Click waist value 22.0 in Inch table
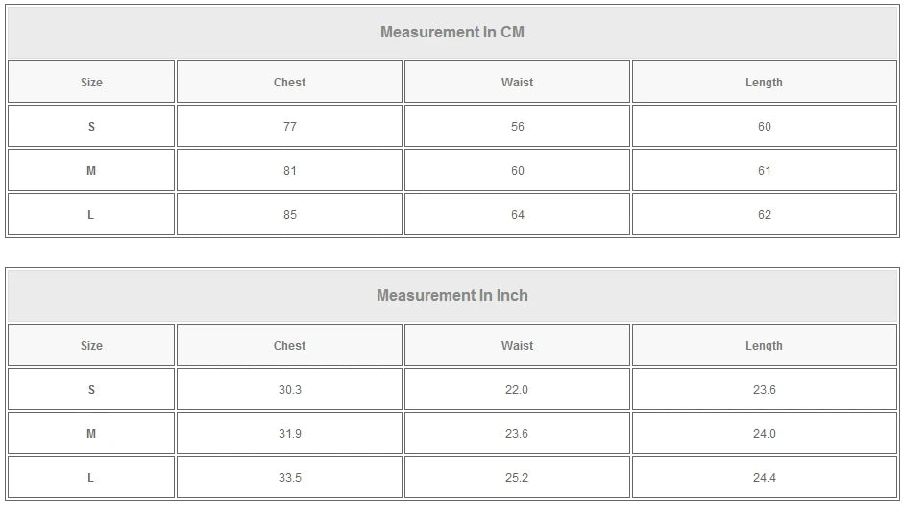Screen dimensions: 903x508 (517, 390)
